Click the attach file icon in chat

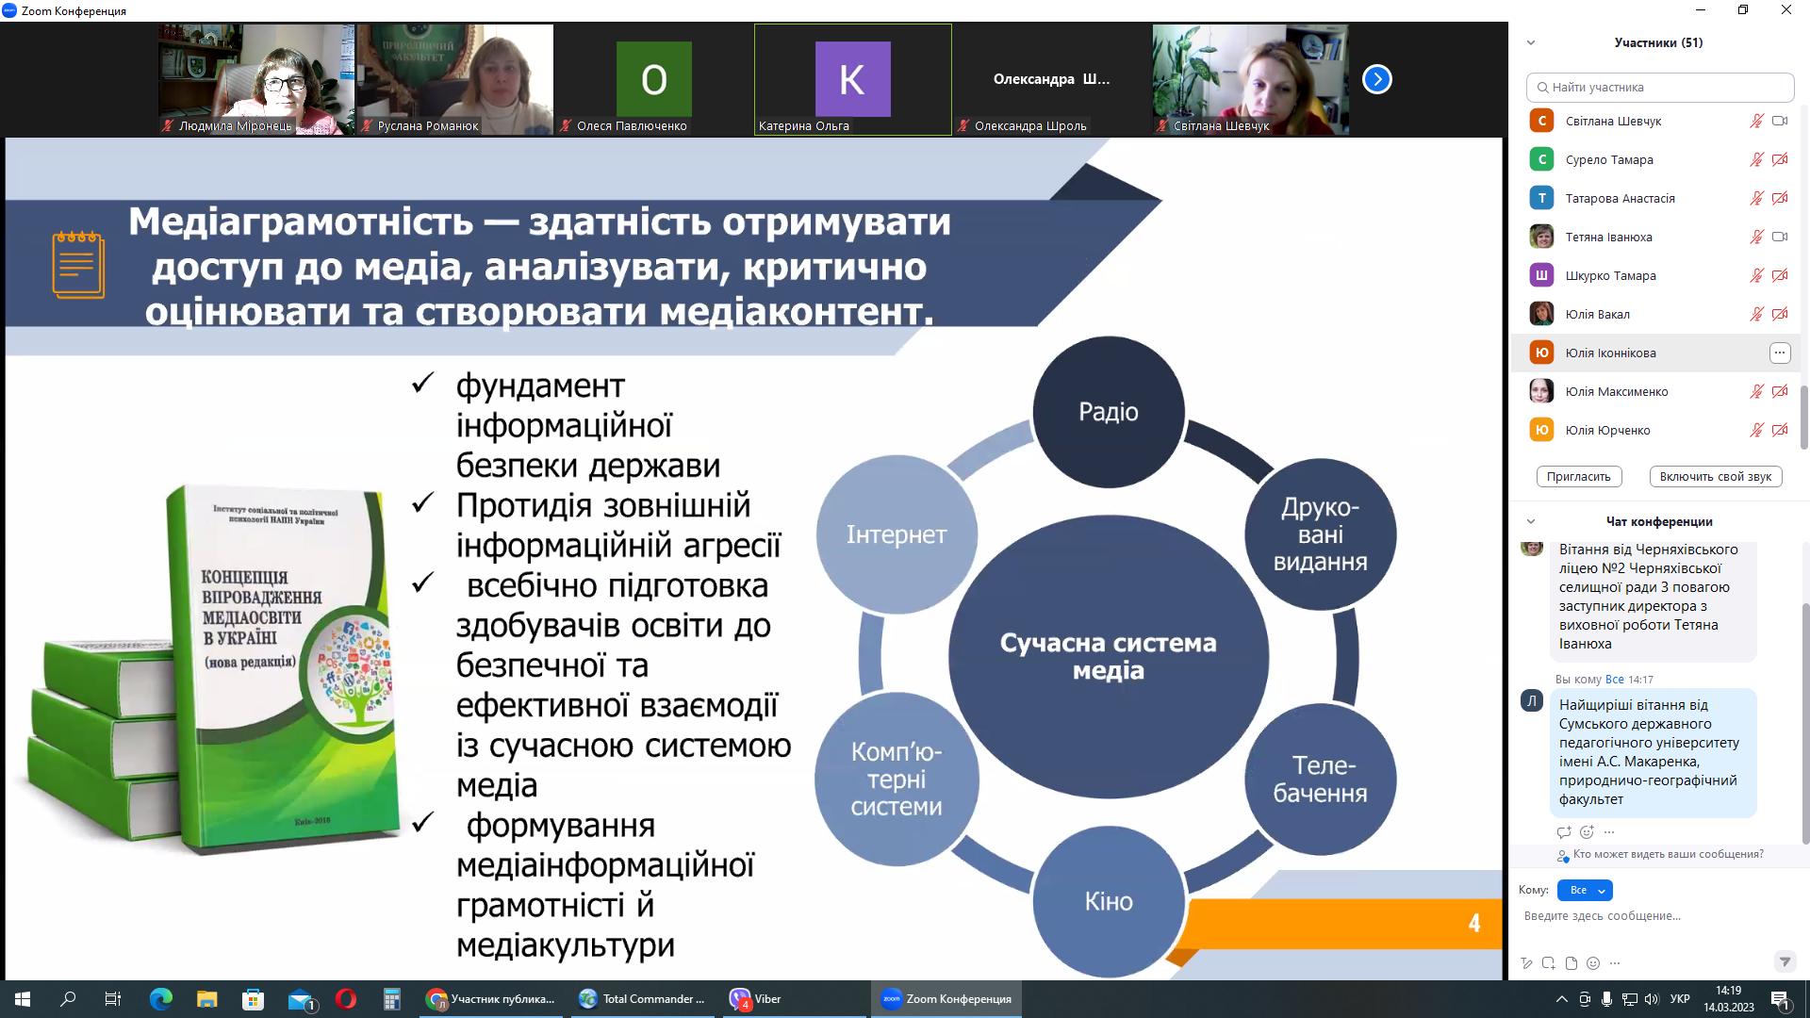(1571, 963)
